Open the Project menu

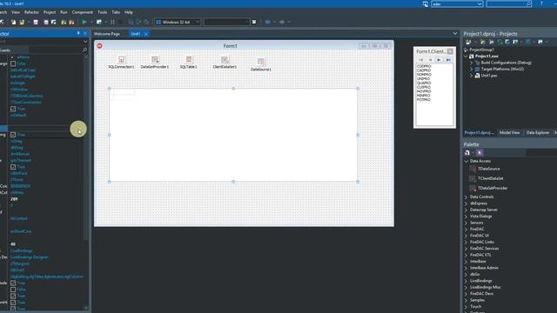click(x=50, y=12)
